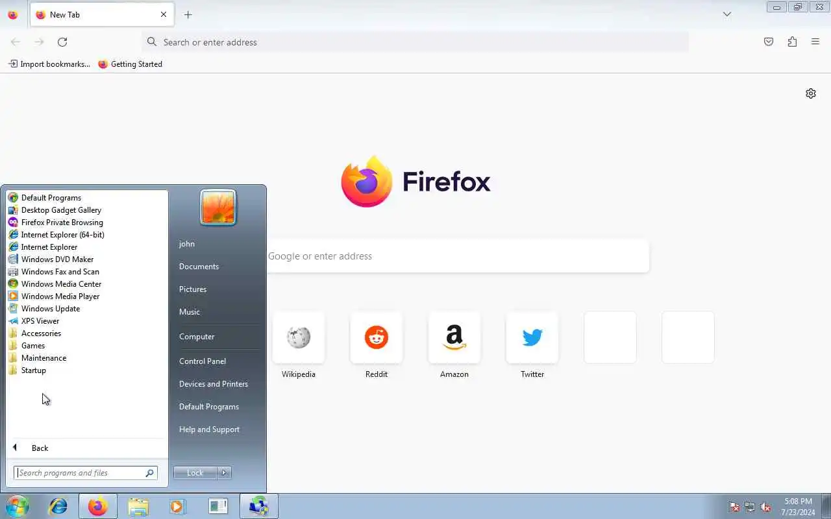Select the New Tab tab
This screenshot has height=519, width=831.
(x=103, y=14)
